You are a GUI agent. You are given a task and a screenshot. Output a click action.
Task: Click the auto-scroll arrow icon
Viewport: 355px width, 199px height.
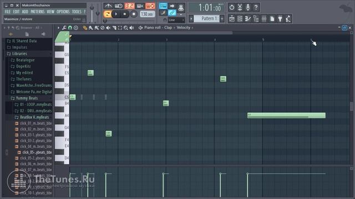[172, 6]
